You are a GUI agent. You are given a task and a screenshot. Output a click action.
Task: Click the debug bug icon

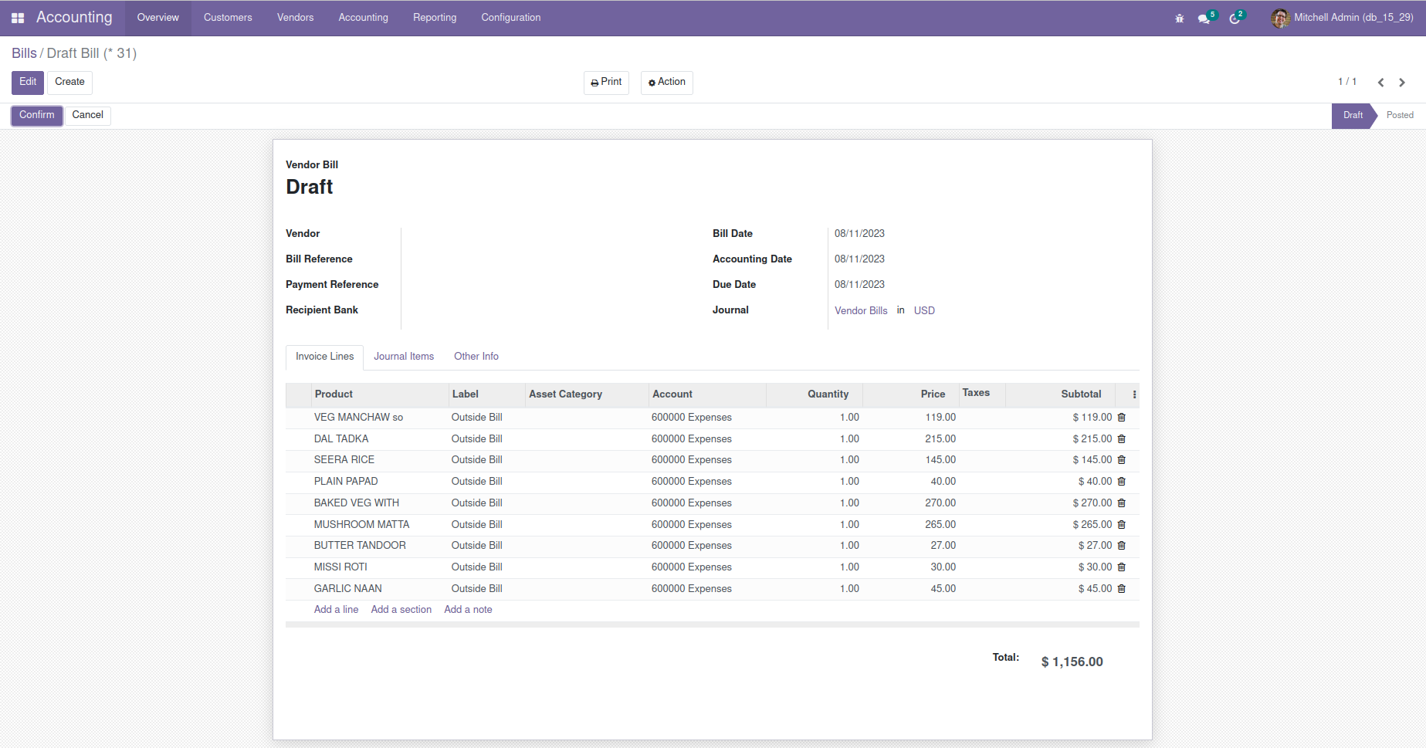click(x=1179, y=18)
